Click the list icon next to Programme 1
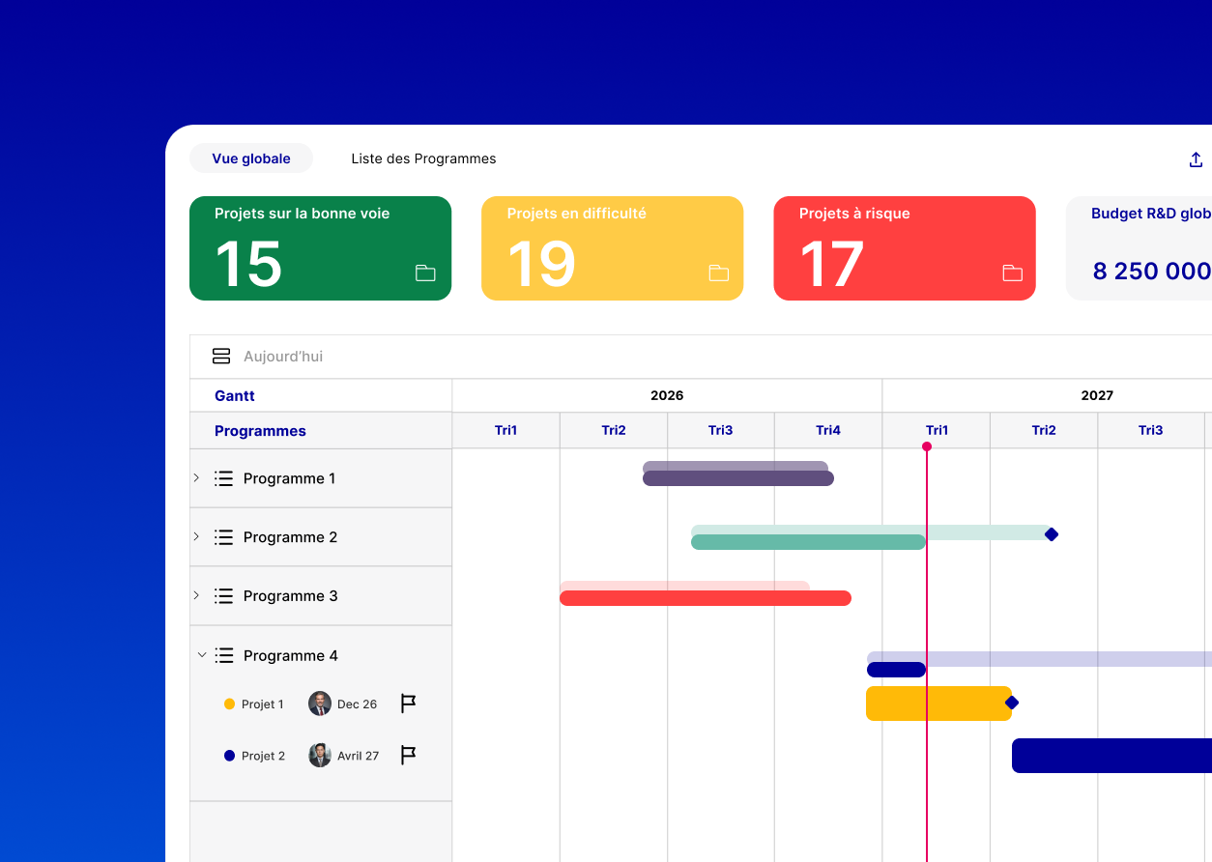Screen dimensions: 1212x862 click(224, 478)
